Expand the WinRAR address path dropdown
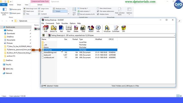The height and width of the screenshot is (103, 183). (x=174, y=35)
